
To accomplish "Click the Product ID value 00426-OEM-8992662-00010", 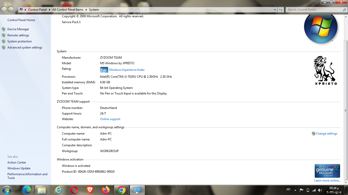I will point(96,172).
